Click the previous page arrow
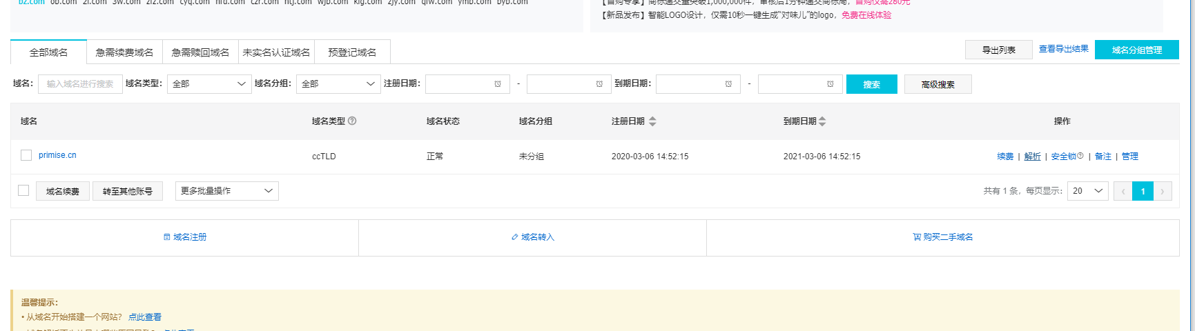1195x331 pixels. [x=1123, y=191]
